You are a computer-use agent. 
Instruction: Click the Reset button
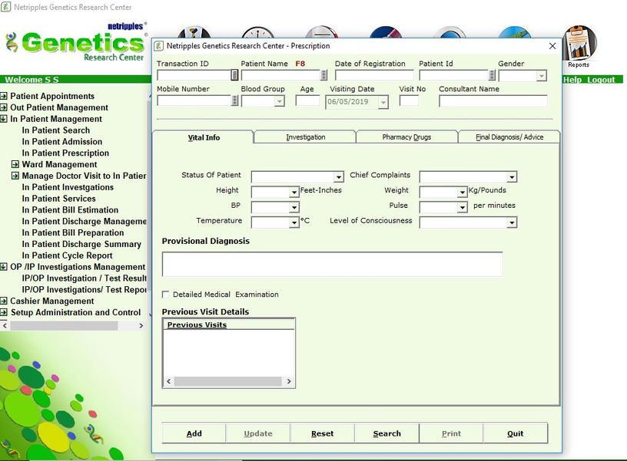click(322, 433)
